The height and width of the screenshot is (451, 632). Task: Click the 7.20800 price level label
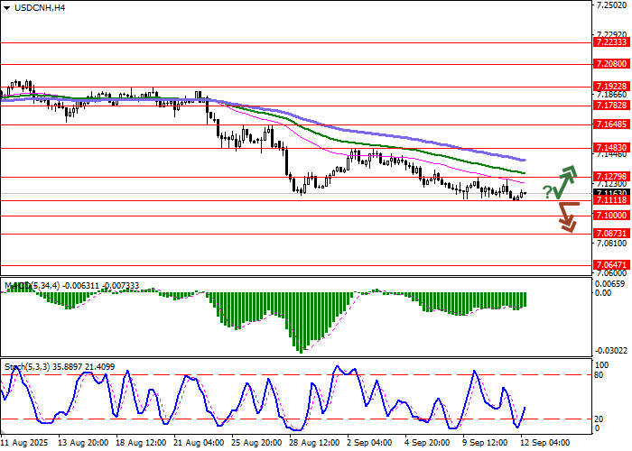[611, 65]
